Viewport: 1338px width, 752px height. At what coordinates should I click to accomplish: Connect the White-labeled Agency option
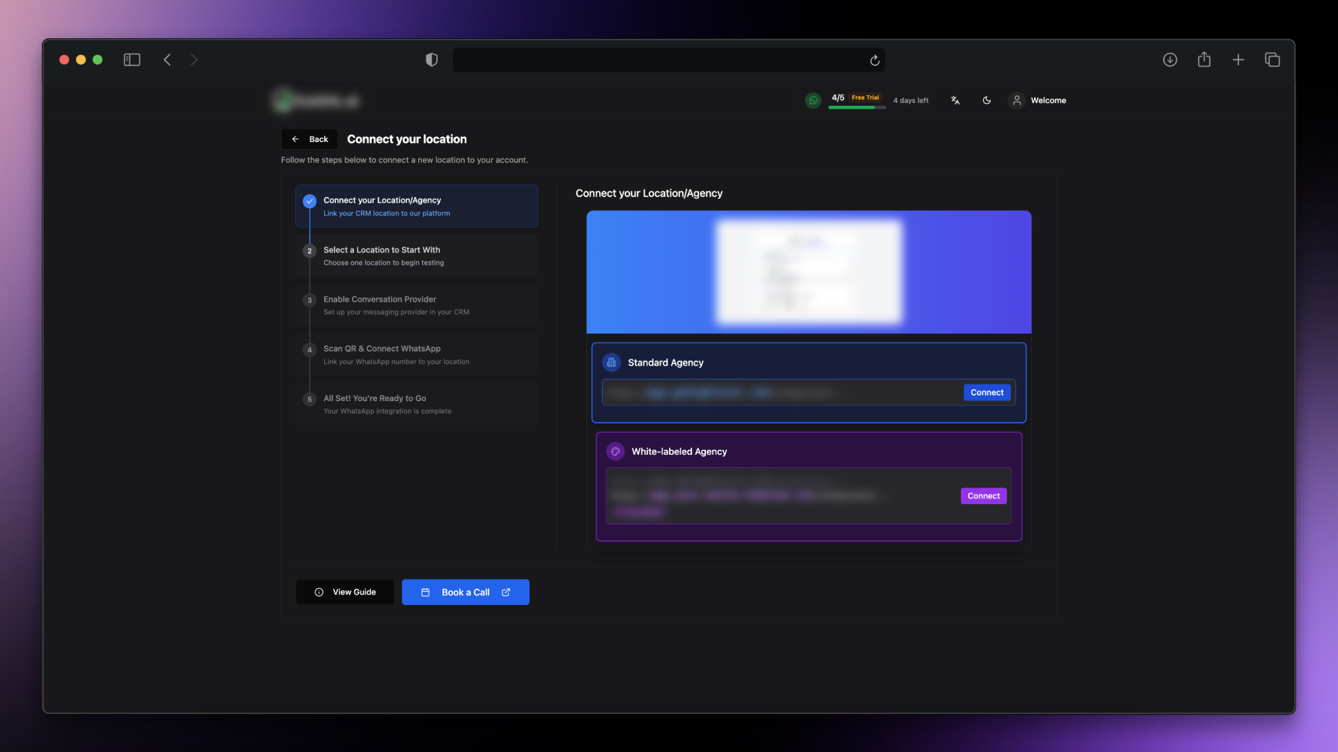click(983, 496)
